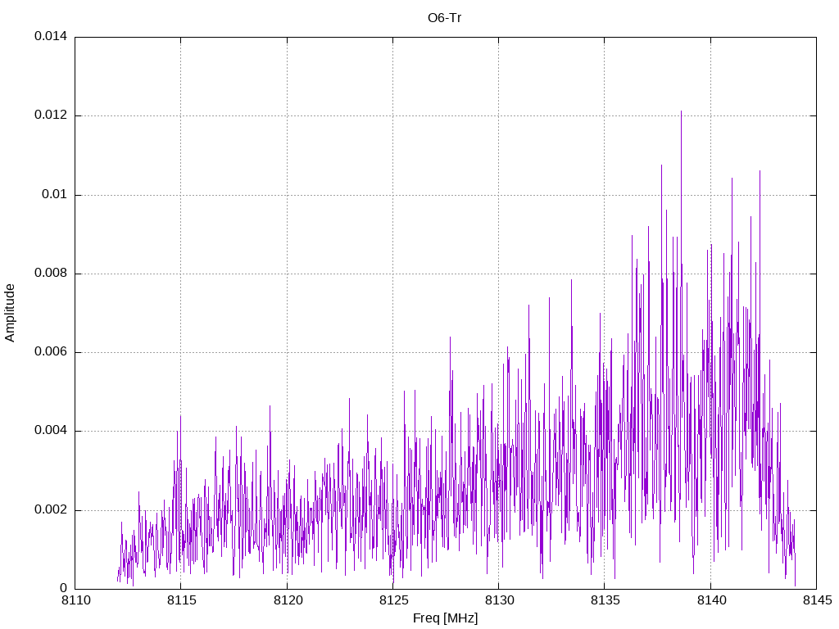Click the Amplitude y-axis label

pyautogui.click(x=10, y=313)
